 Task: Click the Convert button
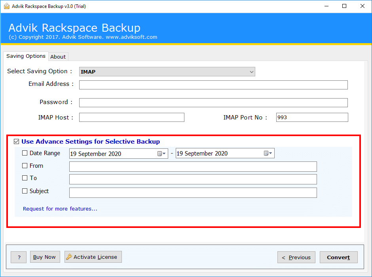point(338,257)
